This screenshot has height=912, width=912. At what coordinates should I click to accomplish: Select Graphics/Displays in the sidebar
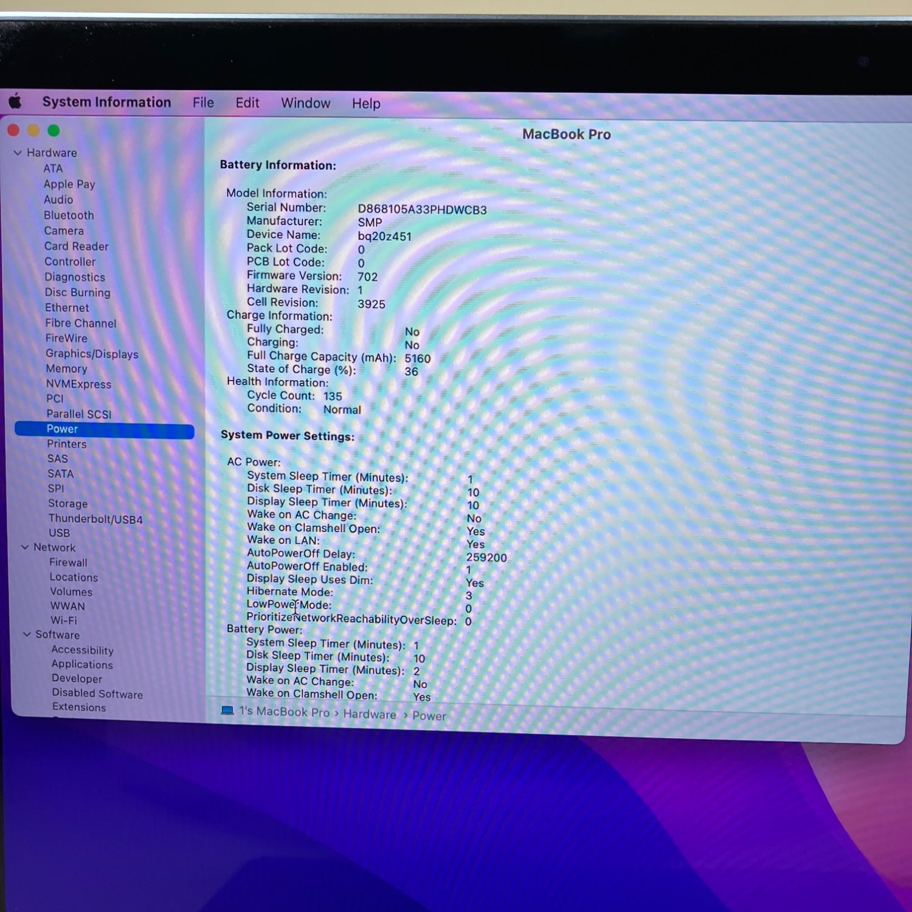pyautogui.click(x=92, y=354)
